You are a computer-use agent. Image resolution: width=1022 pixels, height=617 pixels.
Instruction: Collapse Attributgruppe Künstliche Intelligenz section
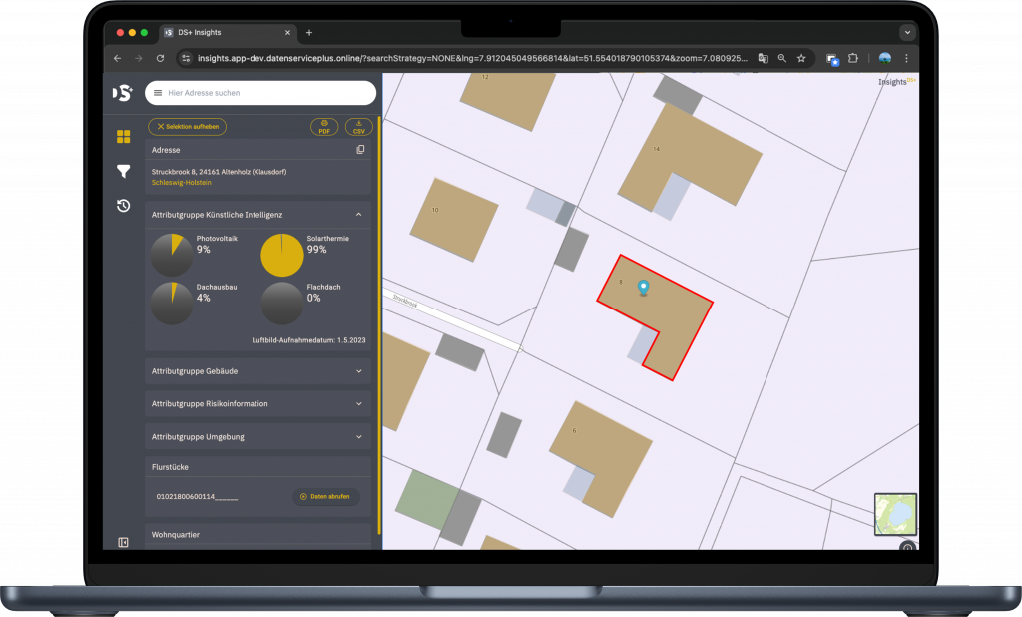[359, 214]
